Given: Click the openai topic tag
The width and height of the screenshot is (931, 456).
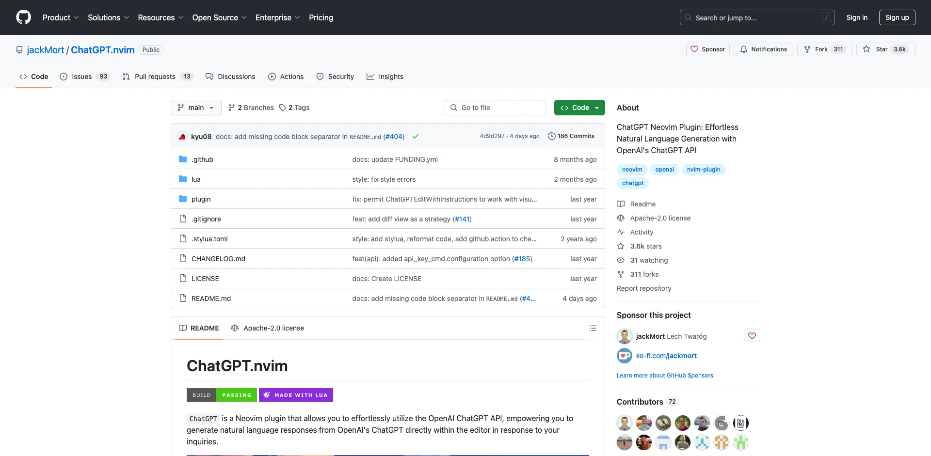Looking at the screenshot, I should pos(664,170).
